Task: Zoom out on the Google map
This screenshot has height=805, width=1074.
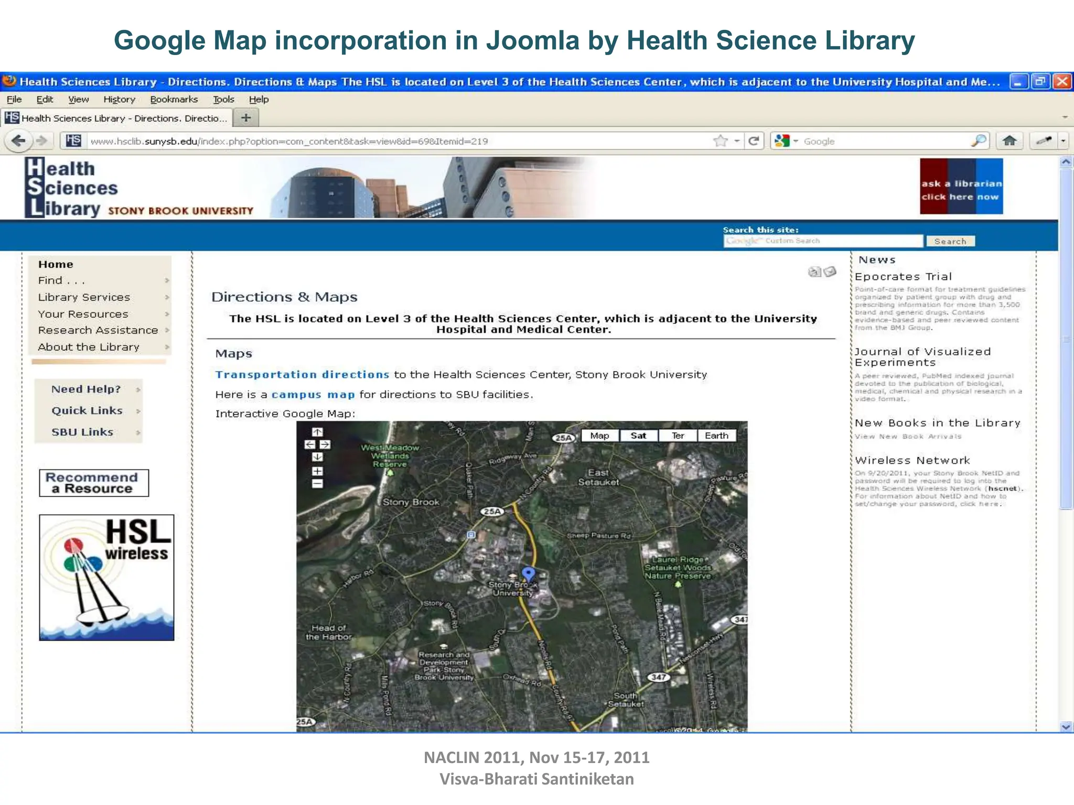Action: [317, 484]
